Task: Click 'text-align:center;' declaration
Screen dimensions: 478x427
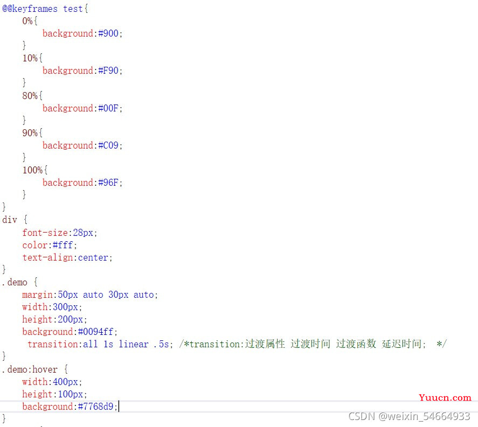Action: tap(67, 257)
